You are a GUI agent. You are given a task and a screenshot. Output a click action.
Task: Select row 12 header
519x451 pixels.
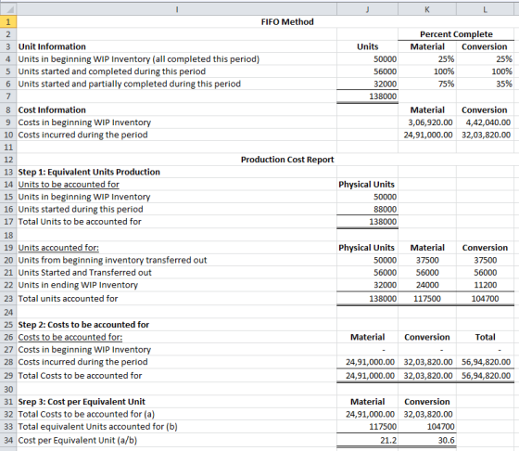[8, 160]
